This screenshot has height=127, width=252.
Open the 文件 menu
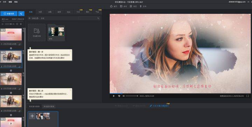[5, 2]
